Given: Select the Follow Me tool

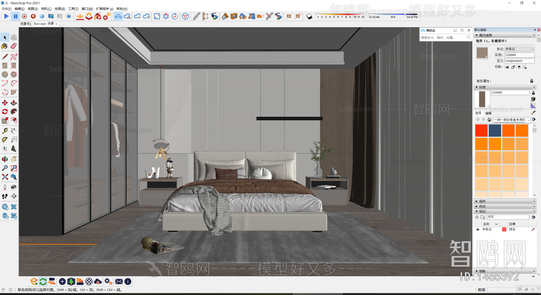Looking at the screenshot, I should [14, 111].
